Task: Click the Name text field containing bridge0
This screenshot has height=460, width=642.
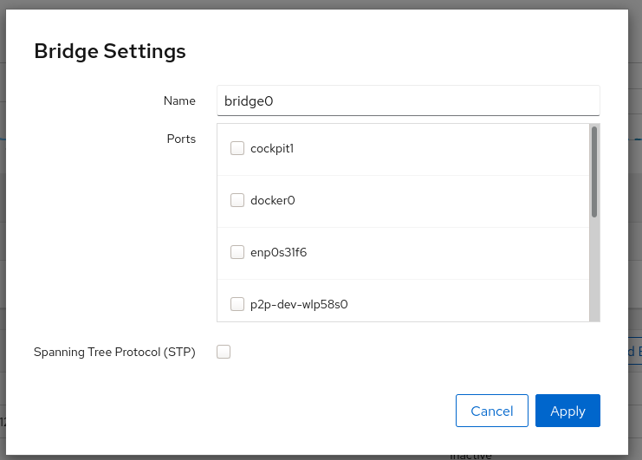Action: point(407,100)
